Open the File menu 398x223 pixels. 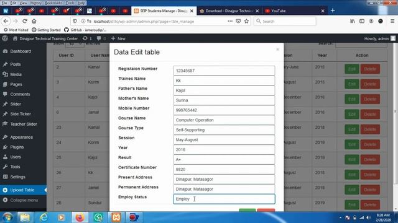point(4,3)
